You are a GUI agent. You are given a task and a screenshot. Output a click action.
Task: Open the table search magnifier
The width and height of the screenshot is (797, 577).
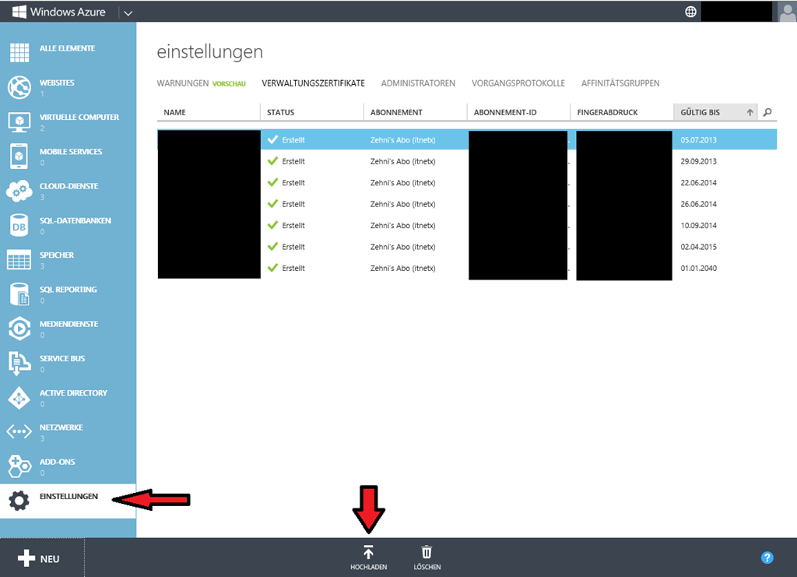point(767,113)
